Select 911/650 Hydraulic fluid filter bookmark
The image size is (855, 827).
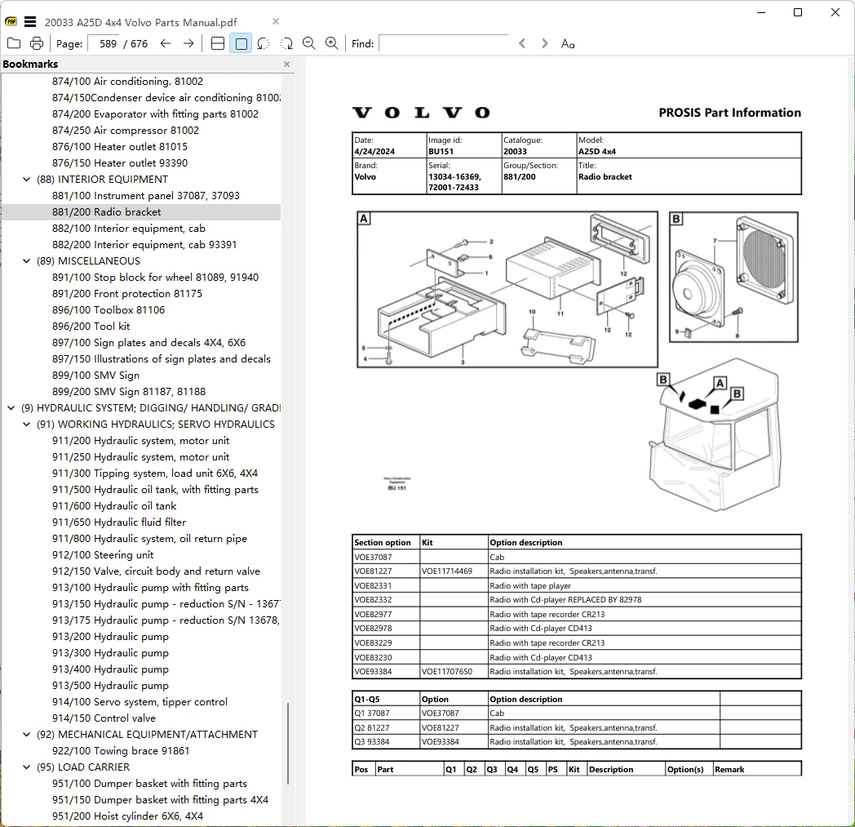pyautogui.click(x=119, y=522)
